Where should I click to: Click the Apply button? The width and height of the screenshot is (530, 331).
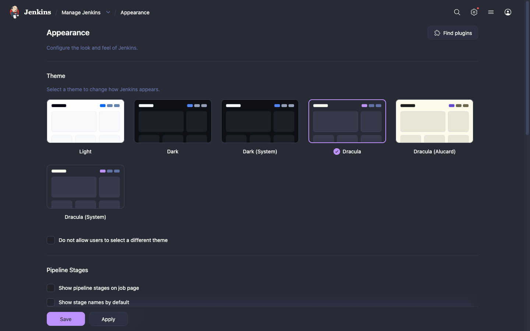tap(109, 319)
